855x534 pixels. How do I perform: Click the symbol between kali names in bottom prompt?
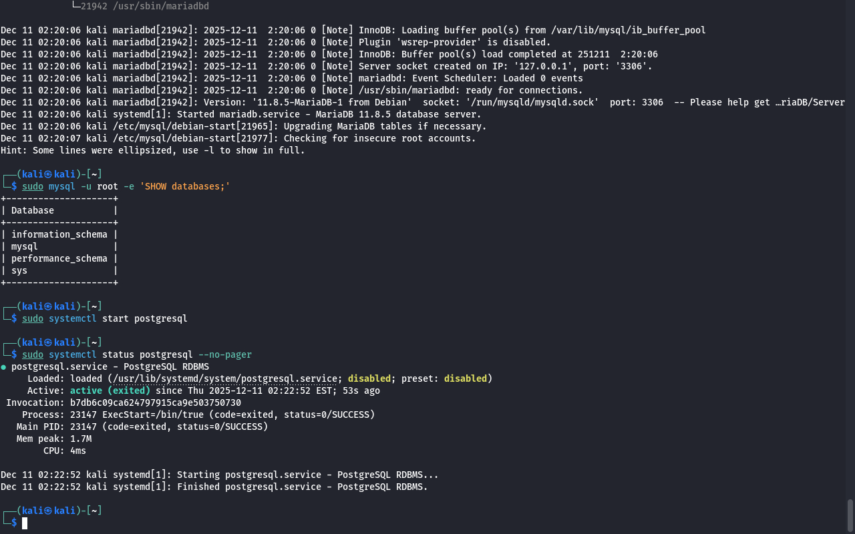(48, 511)
